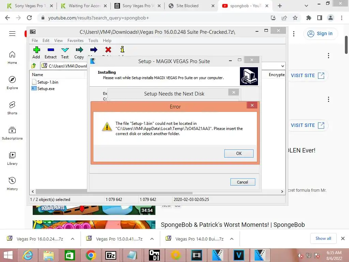349x262 pixels.
Task: Toggle Chrome side panel icon
Action: click(320, 18)
